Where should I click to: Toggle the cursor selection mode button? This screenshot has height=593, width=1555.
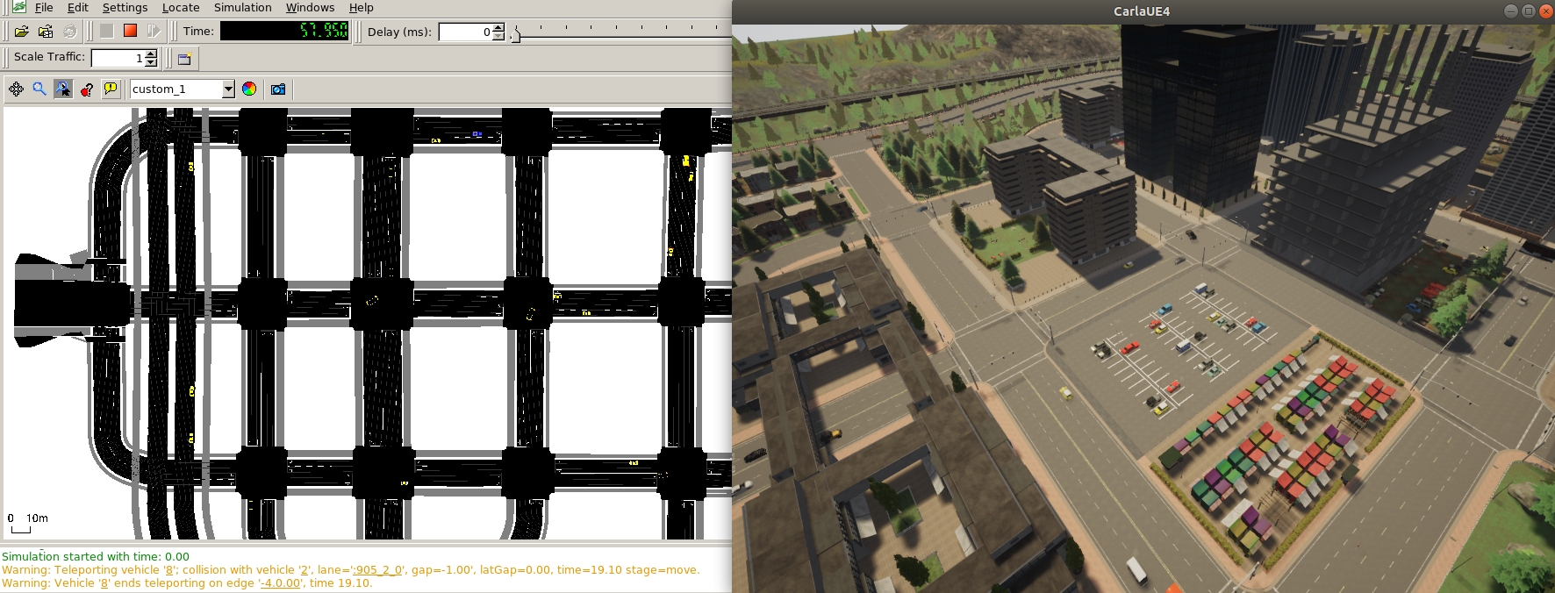(63, 89)
